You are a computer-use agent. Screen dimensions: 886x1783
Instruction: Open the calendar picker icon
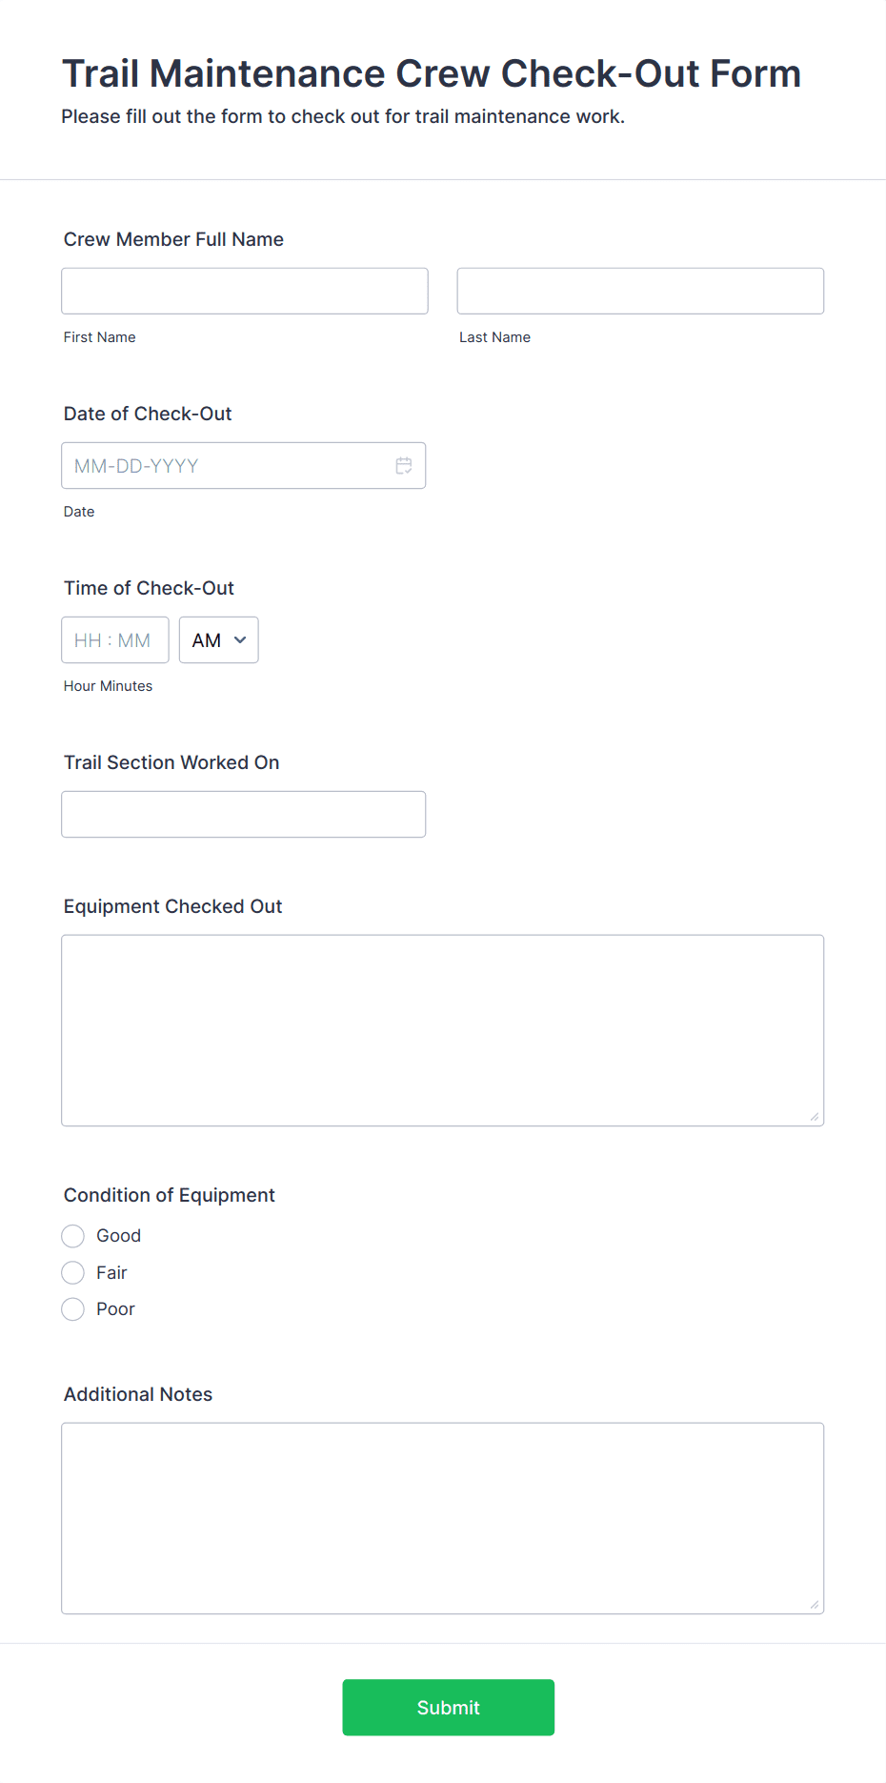(x=404, y=466)
